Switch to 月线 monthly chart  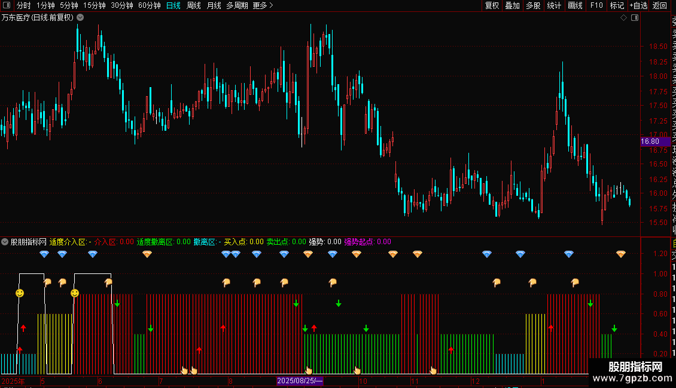pyautogui.click(x=214, y=5)
